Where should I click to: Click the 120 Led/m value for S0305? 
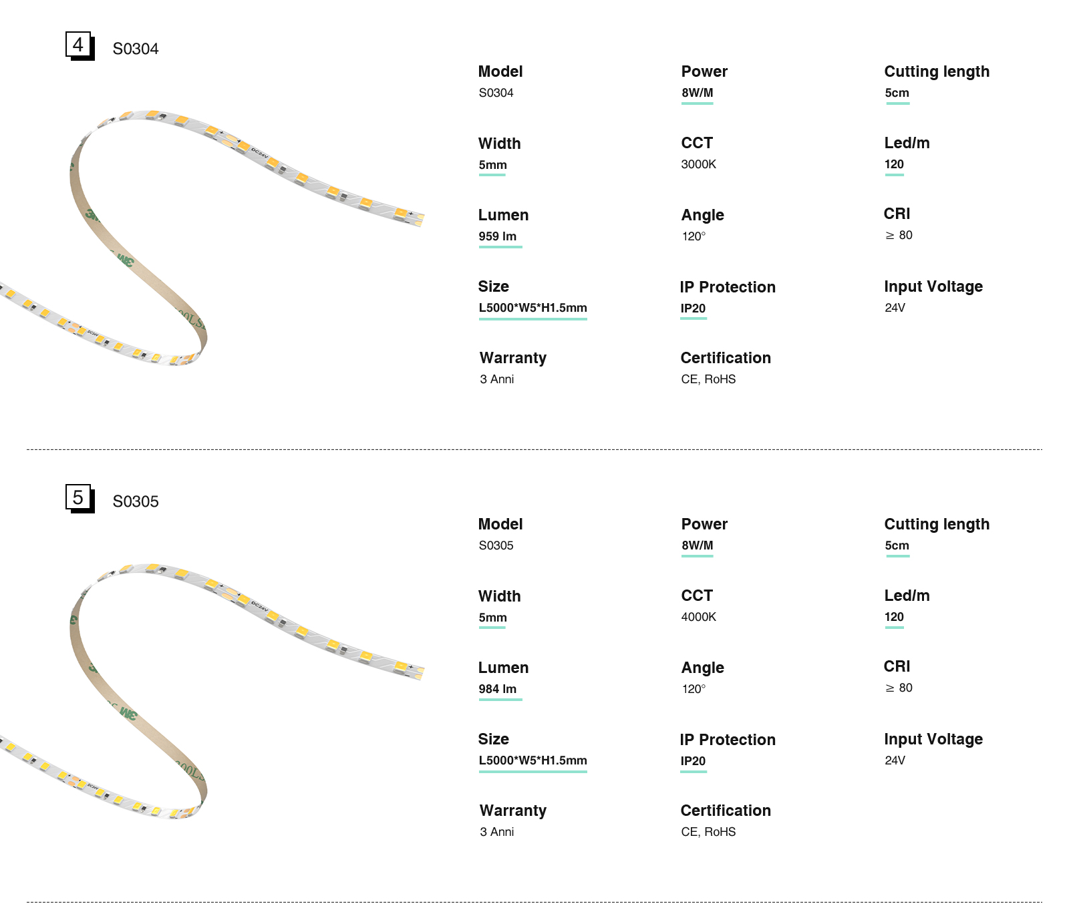point(894,617)
